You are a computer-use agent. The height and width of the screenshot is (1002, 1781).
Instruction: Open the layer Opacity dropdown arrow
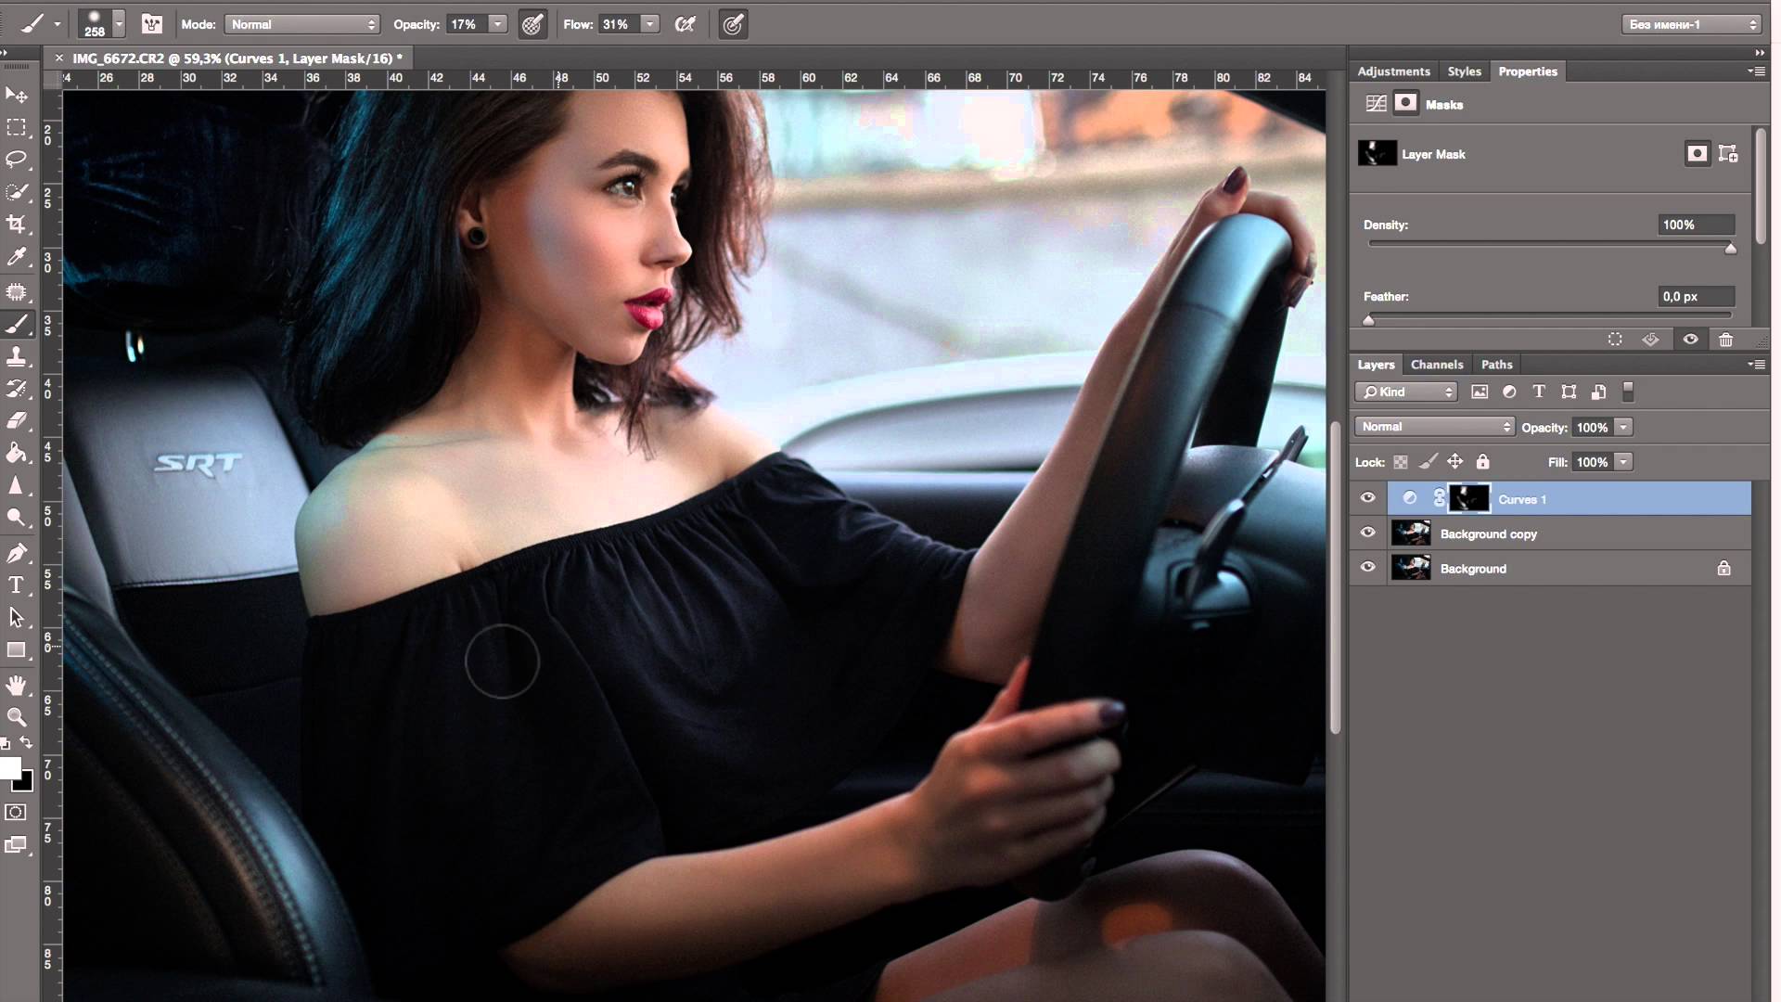point(1623,427)
